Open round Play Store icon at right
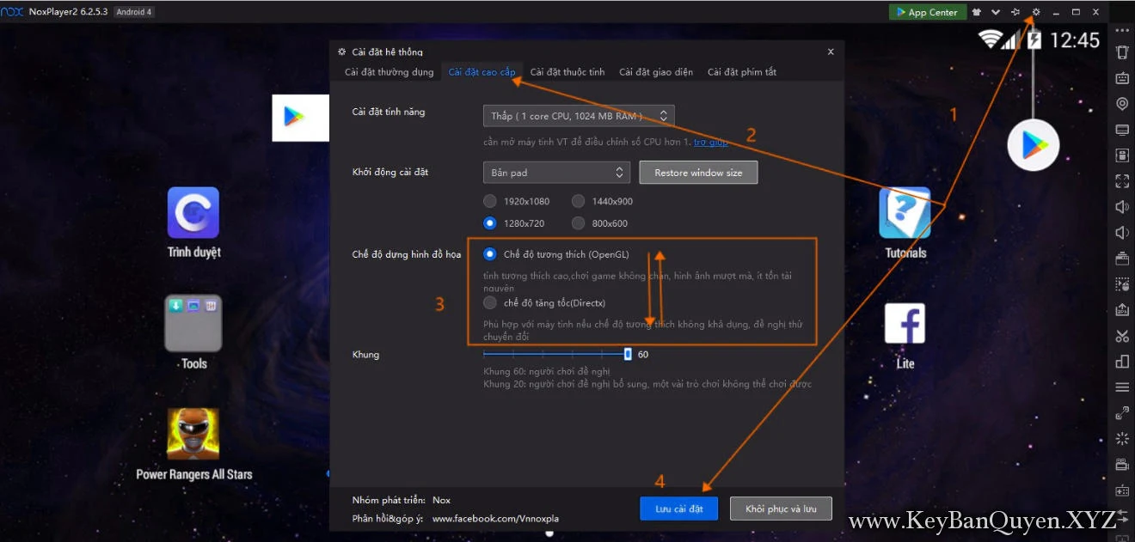 point(1033,145)
